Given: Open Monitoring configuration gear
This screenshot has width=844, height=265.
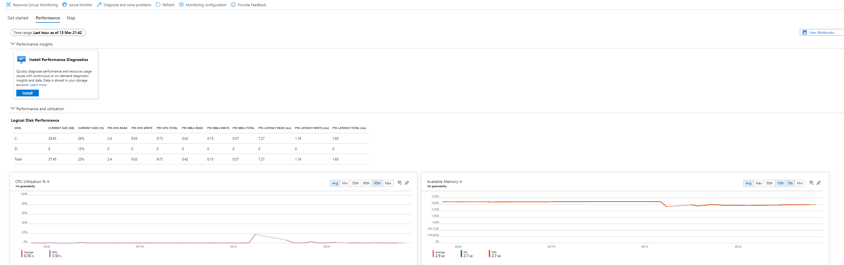Looking at the screenshot, I should coord(181,5).
